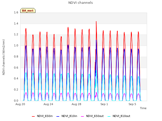Click the Aug 28 x-axis label
This screenshot has width=162, height=121.
(x=76, y=104)
